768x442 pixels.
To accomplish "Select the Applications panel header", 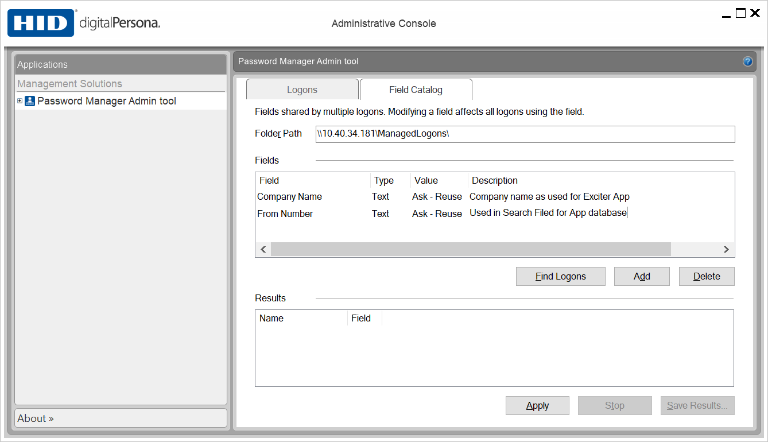I will pyautogui.click(x=121, y=64).
